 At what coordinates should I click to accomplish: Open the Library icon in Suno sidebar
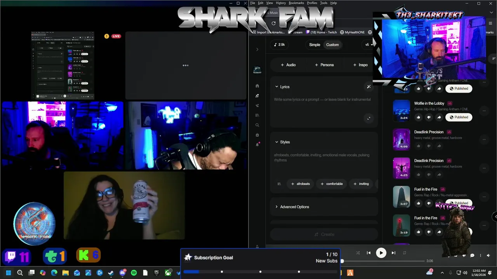coord(257,115)
